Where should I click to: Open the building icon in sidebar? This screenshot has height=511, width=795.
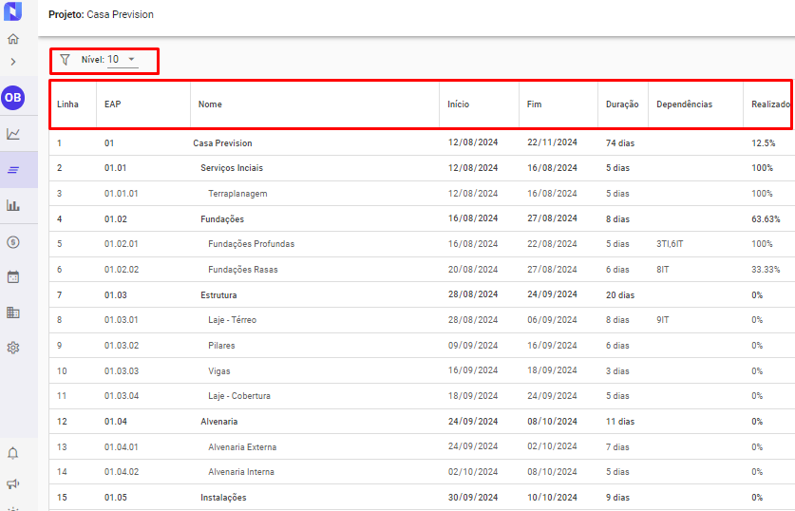13,312
